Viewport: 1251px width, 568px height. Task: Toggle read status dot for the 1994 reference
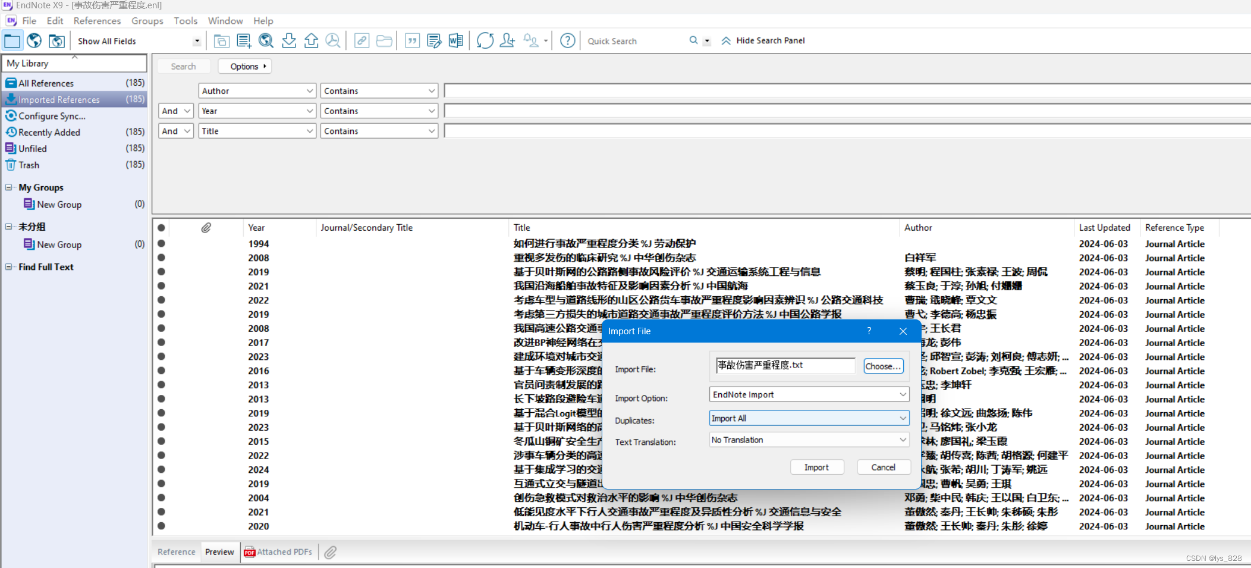(161, 243)
